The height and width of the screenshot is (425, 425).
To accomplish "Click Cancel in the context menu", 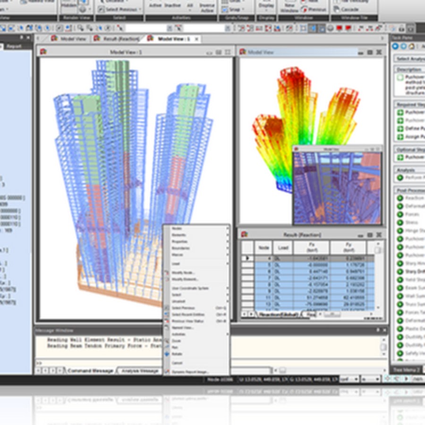I will [177, 363].
